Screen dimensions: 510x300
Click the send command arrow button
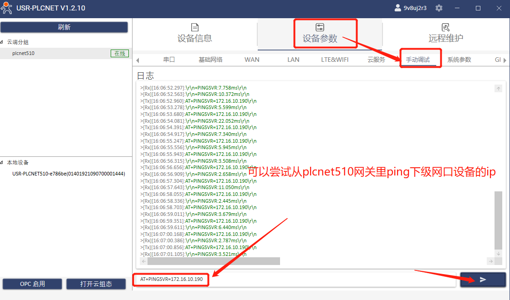click(x=483, y=280)
